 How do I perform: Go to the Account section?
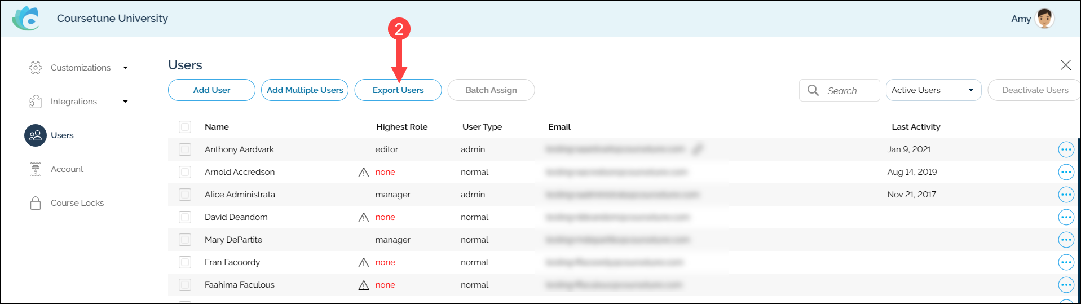(x=67, y=169)
